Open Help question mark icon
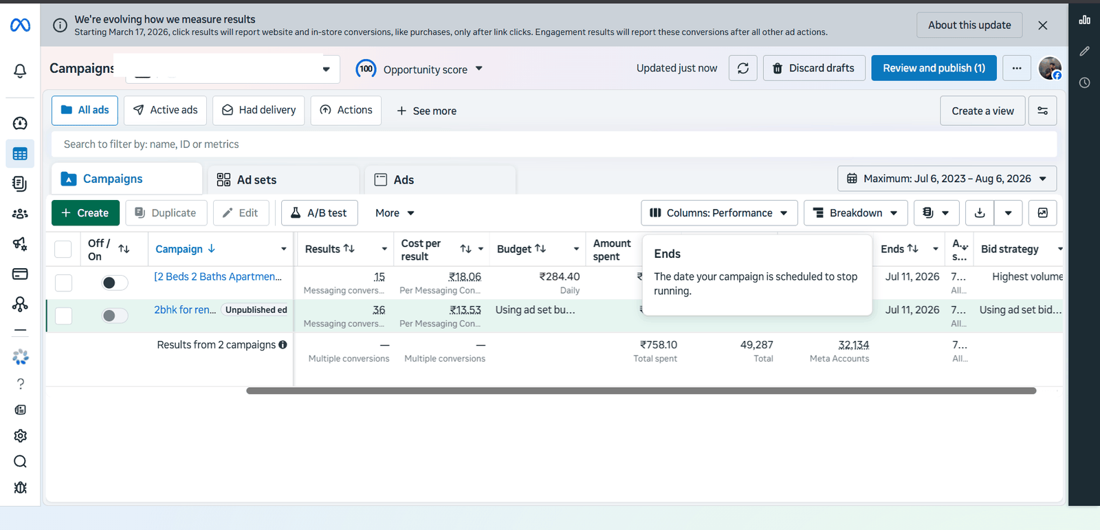 [x=20, y=384]
